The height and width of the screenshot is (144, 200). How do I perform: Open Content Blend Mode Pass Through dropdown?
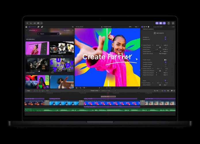(x=163, y=54)
